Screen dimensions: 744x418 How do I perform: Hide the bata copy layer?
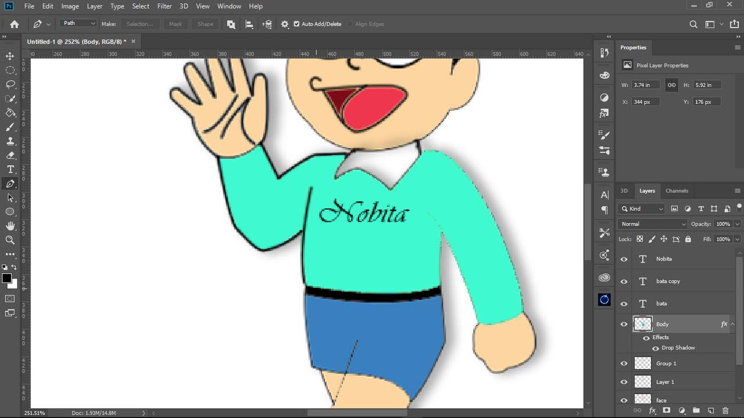point(624,282)
